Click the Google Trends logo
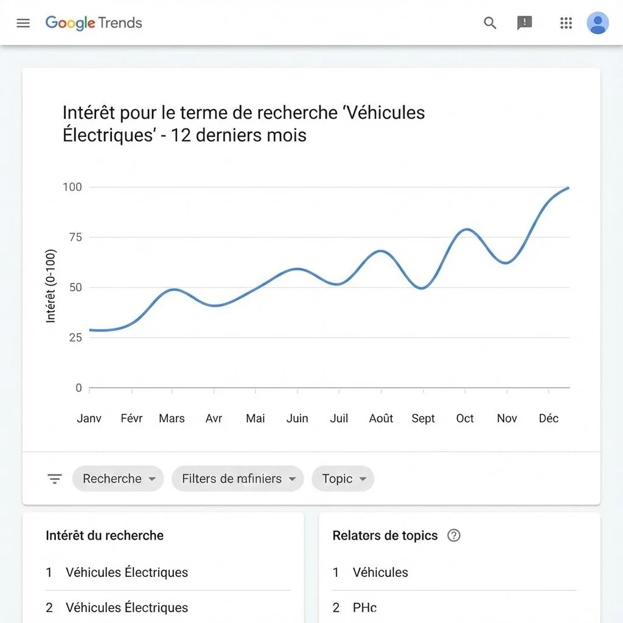This screenshot has height=623, width=623. [x=93, y=23]
